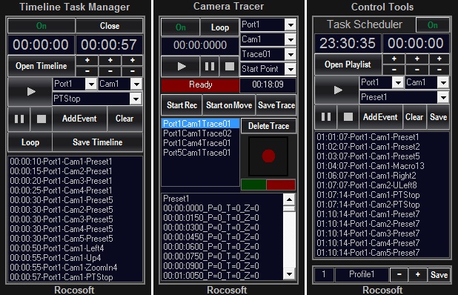Expand the Trace01 dropdown

click(x=291, y=54)
